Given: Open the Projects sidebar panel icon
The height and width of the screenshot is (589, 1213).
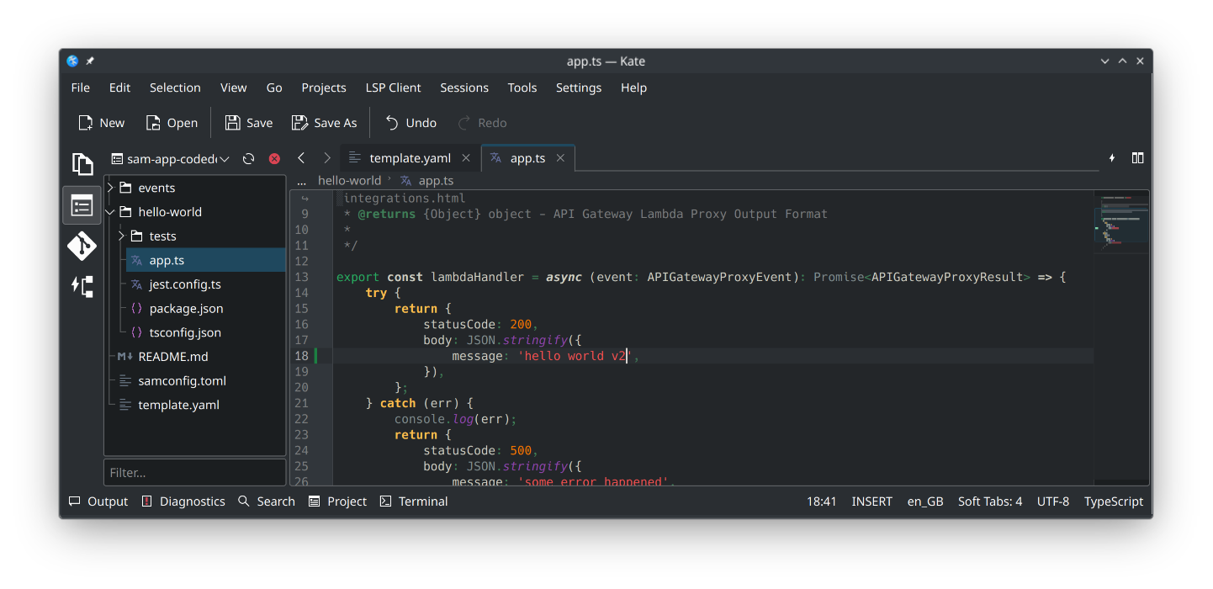Looking at the screenshot, I should (x=82, y=205).
